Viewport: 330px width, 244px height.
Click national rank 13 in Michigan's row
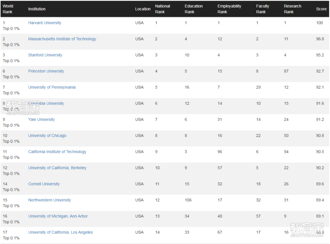(x=157, y=216)
